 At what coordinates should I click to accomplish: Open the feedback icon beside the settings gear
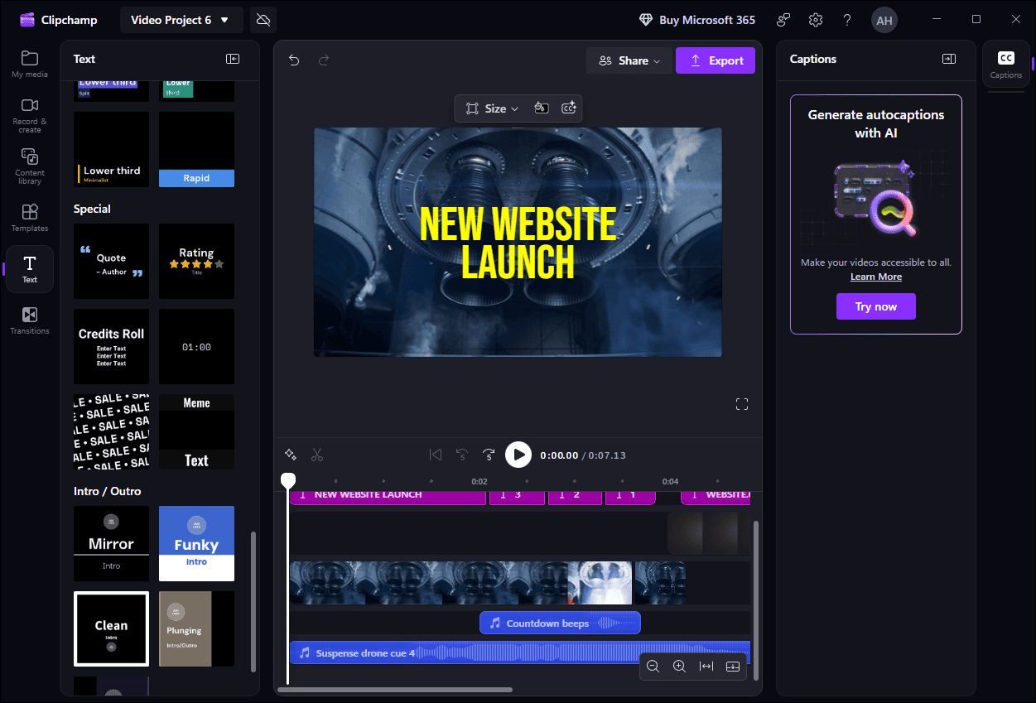click(x=783, y=20)
